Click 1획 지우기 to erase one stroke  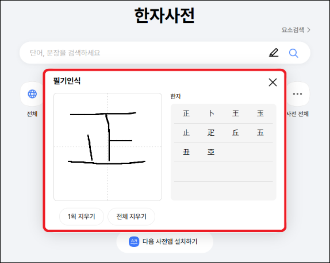click(82, 217)
